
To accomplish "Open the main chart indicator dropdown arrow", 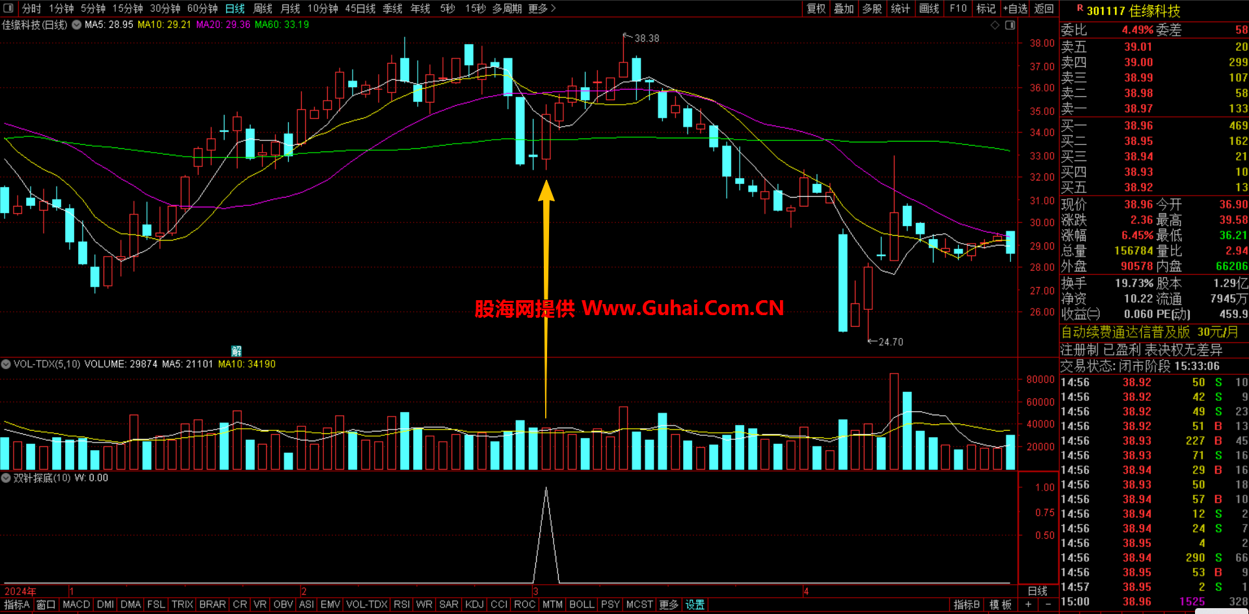I will pyautogui.click(x=77, y=25).
